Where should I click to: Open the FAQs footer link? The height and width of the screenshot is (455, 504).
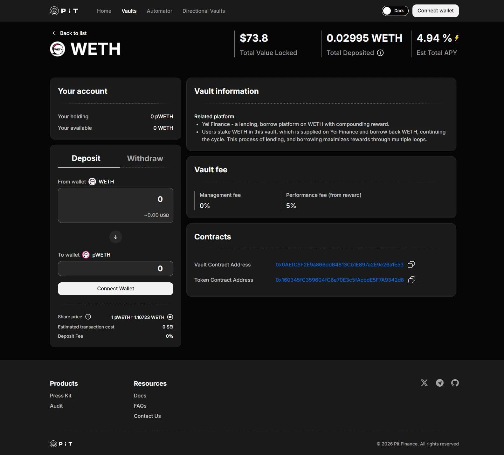(140, 406)
